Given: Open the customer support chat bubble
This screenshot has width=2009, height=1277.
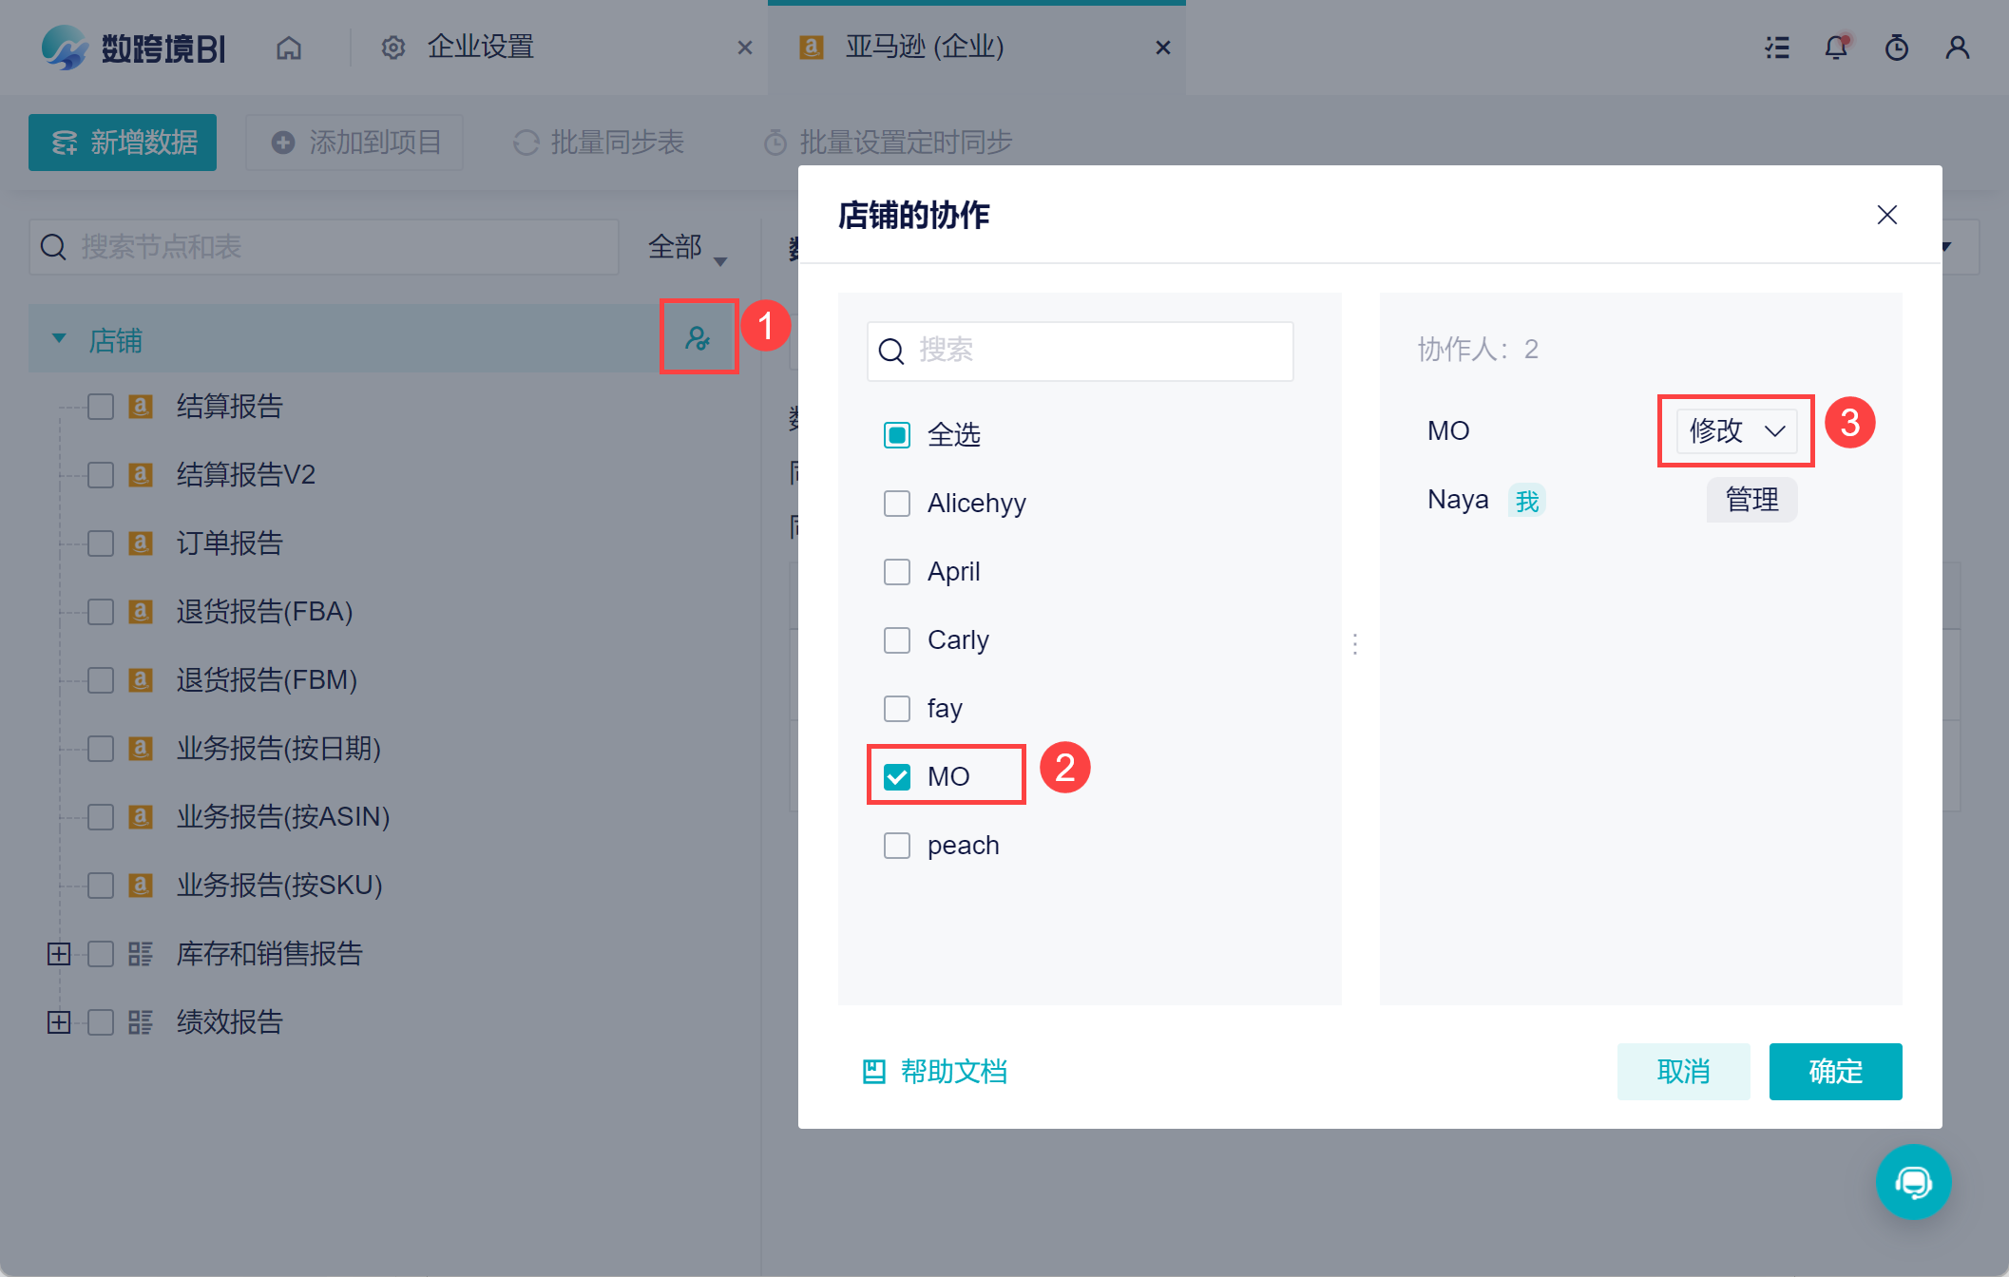Looking at the screenshot, I should [1913, 1182].
